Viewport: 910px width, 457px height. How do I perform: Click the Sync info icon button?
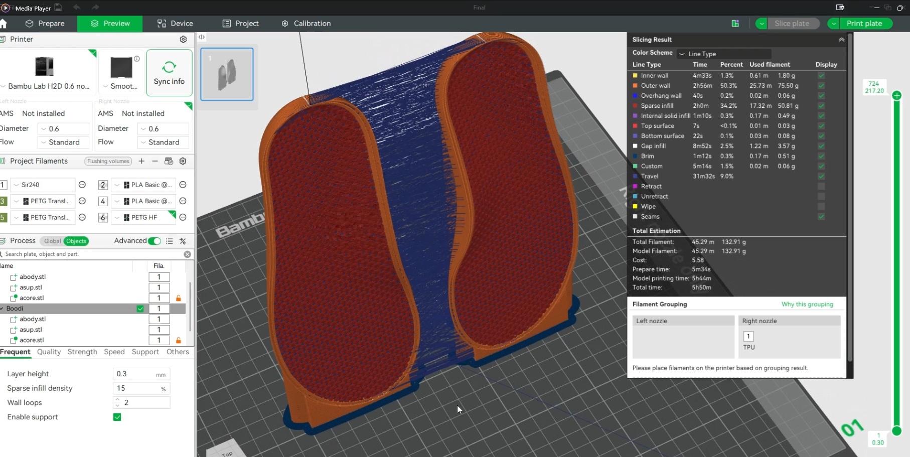point(169,73)
